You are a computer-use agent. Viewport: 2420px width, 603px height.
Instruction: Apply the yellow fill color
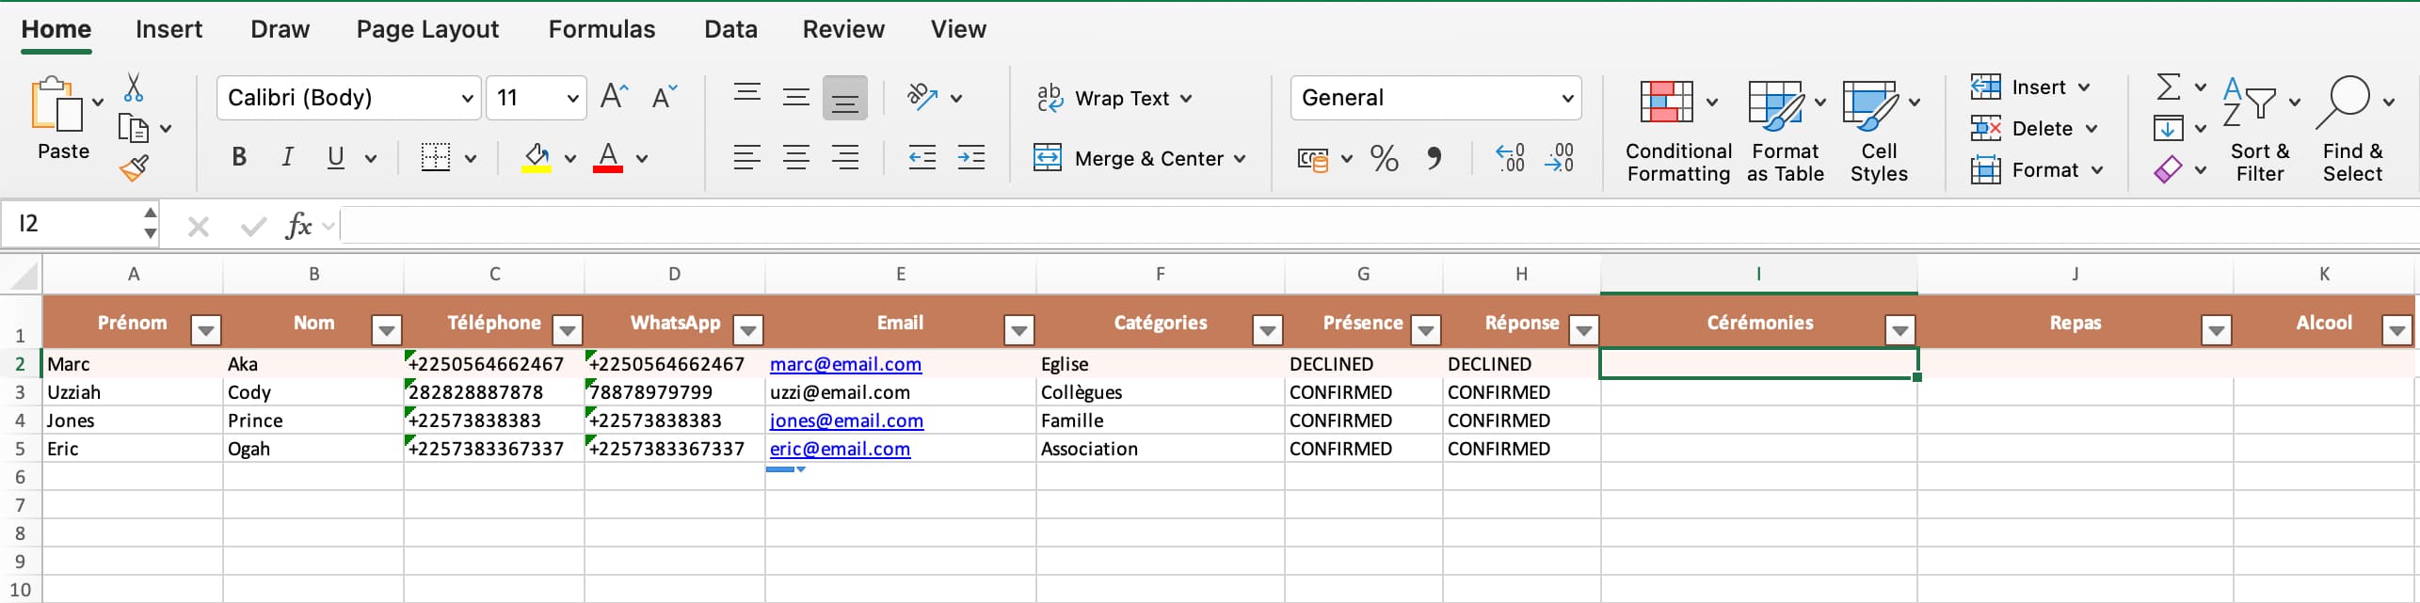(x=537, y=157)
